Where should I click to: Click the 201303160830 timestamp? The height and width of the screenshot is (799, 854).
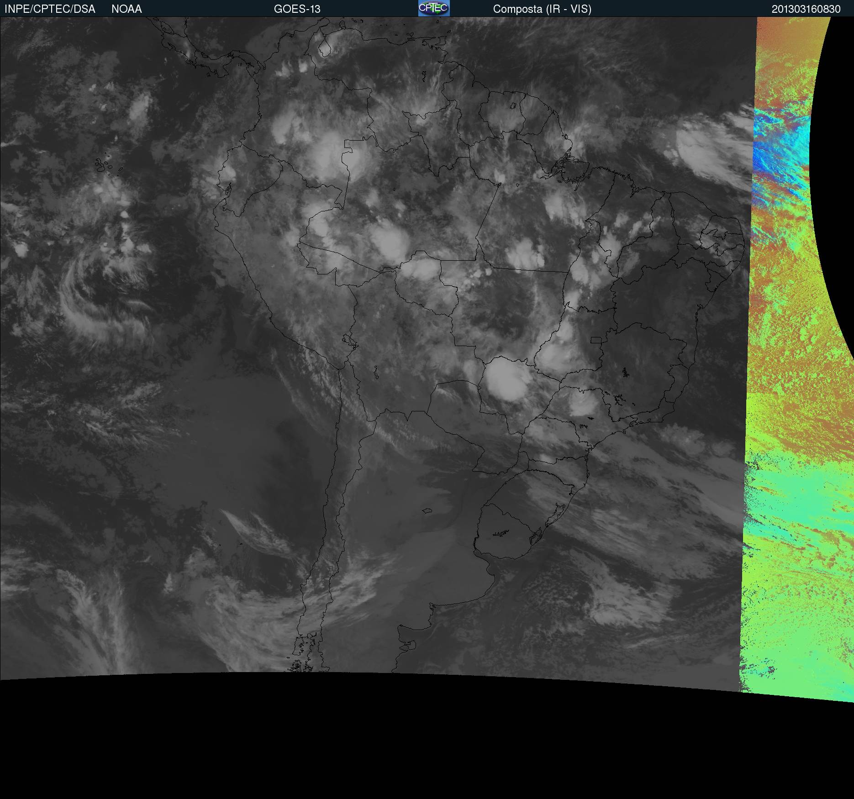tap(806, 9)
